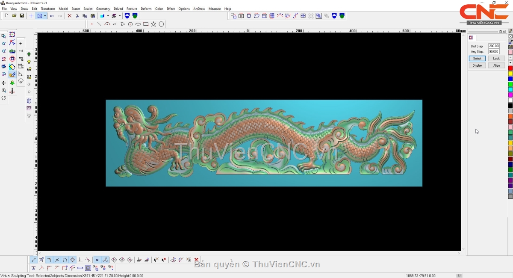Click the scissors cut icon
513x278 pixels.
point(77,16)
